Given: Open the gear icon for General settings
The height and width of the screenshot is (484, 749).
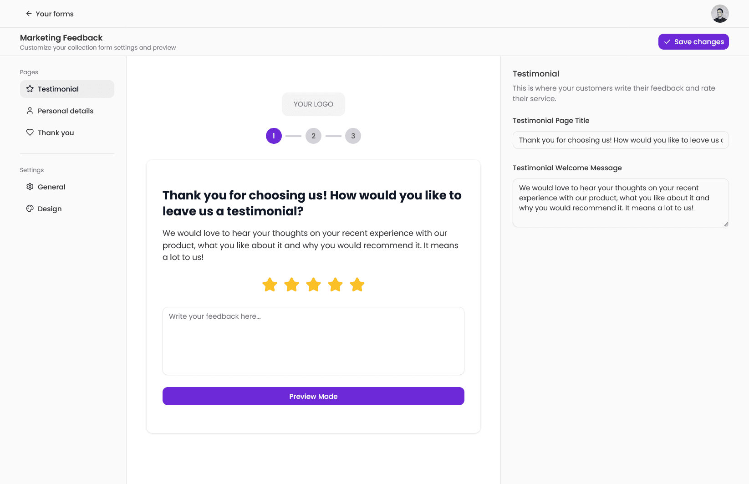Looking at the screenshot, I should click(x=30, y=187).
